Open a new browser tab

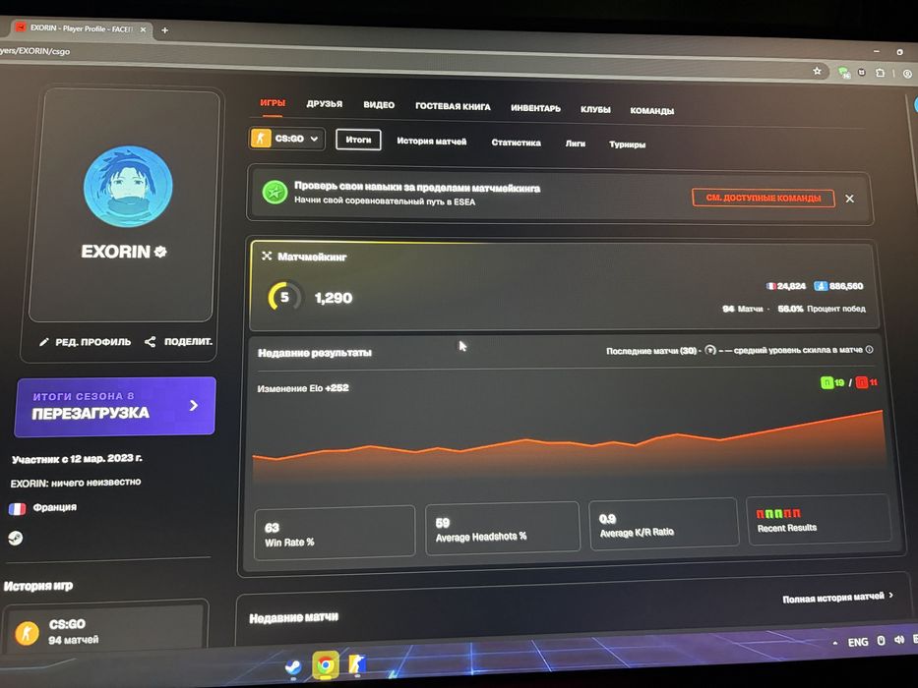(x=165, y=29)
